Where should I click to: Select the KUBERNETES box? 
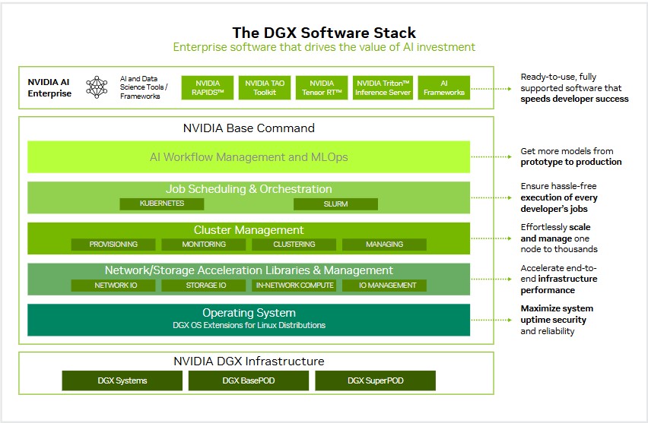(x=161, y=204)
